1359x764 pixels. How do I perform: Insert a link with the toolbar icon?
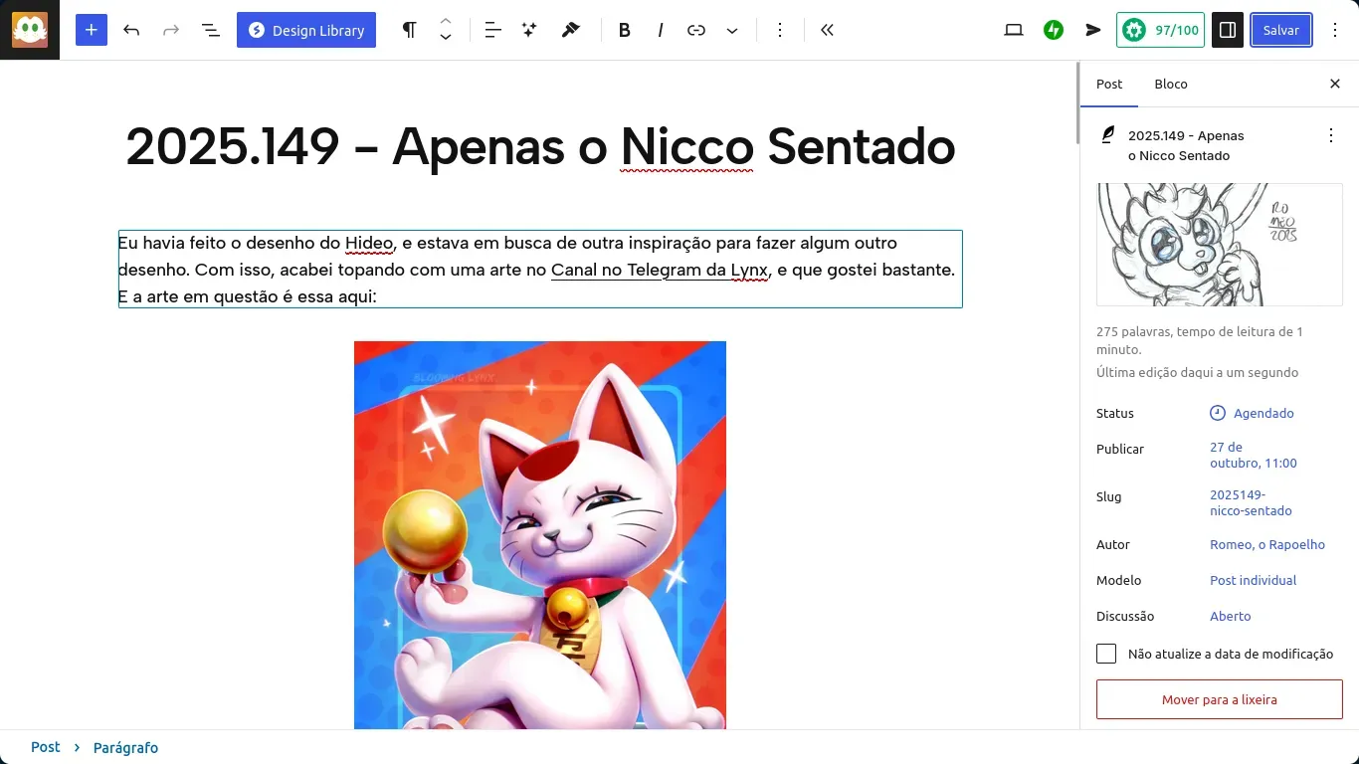(696, 30)
